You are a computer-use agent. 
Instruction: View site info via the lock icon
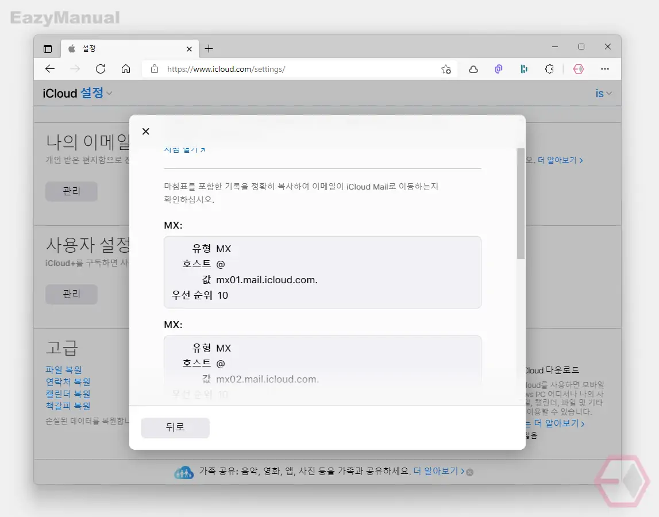tap(154, 69)
